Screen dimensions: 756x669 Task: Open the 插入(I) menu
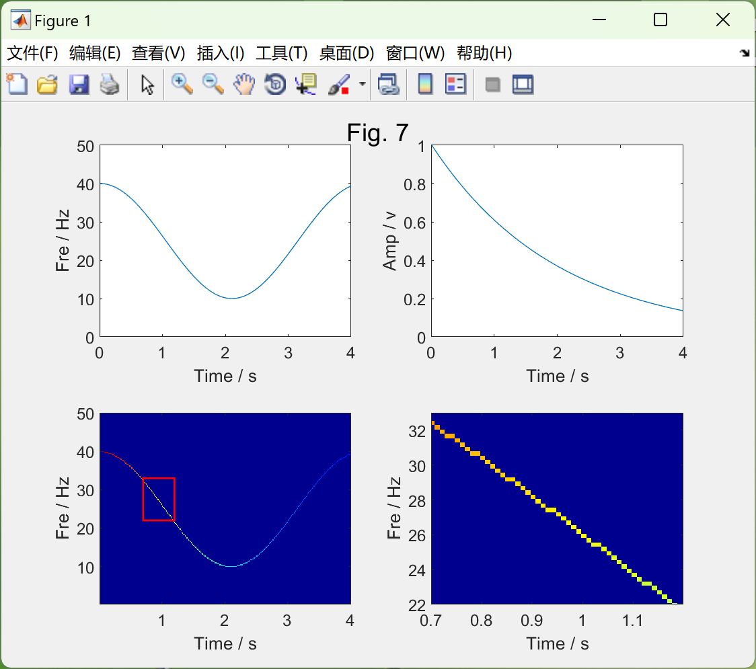[221, 53]
